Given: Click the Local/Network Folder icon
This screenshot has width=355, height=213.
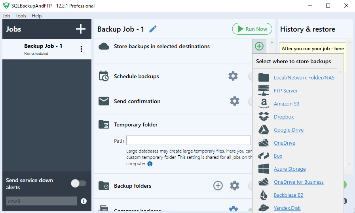Looking at the screenshot, I should 264,77.
